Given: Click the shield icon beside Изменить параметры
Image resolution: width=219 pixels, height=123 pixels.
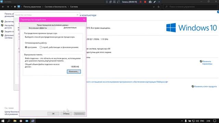Looking at the screenshot, I should click(x=201, y=61).
